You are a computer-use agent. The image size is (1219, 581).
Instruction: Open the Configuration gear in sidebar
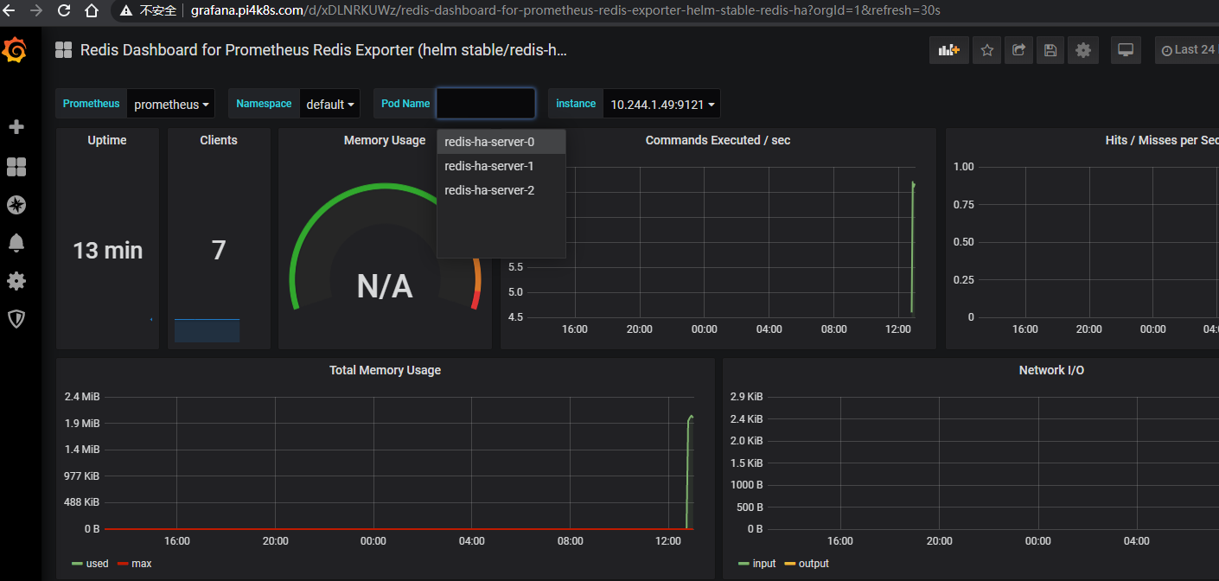click(16, 281)
